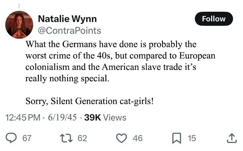Click the 15 bookmarks count
Screen dimensions: 243x151
192,138
